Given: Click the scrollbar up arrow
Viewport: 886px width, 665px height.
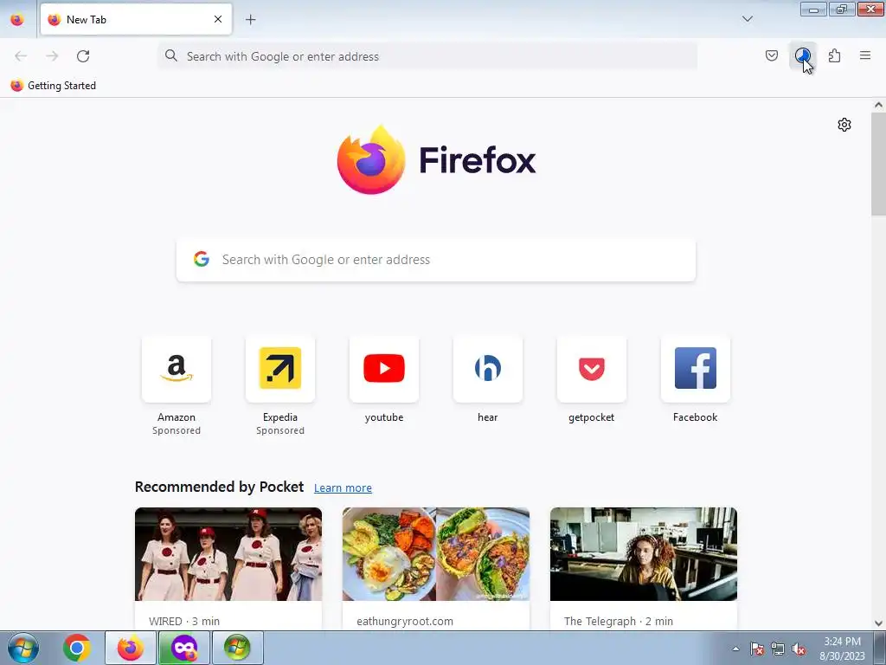Looking at the screenshot, I should point(878,105).
